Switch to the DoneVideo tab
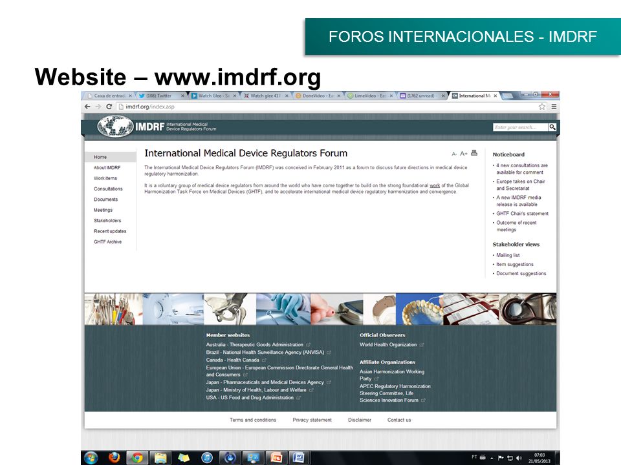This screenshot has width=621, height=465. click(318, 96)
